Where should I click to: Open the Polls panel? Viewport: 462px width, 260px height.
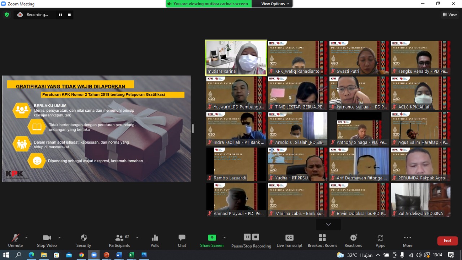coord(154,240)
